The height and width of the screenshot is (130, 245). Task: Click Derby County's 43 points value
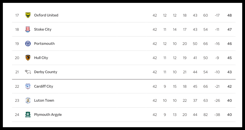click(x=229, y=72)
